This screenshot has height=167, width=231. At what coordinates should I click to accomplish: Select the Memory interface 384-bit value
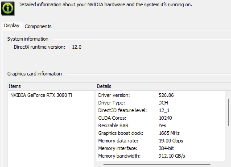(x=166, y=148)
